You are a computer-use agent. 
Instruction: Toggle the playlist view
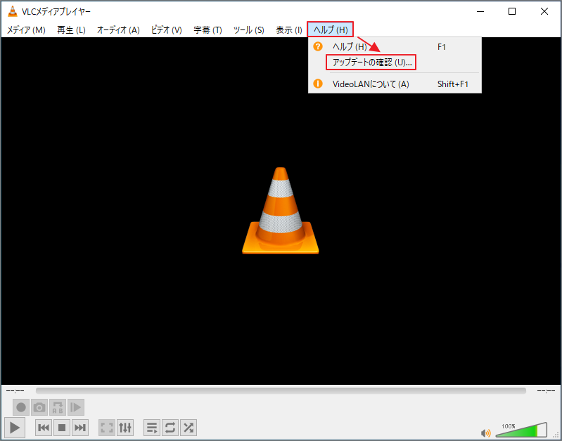pos(152,428)
